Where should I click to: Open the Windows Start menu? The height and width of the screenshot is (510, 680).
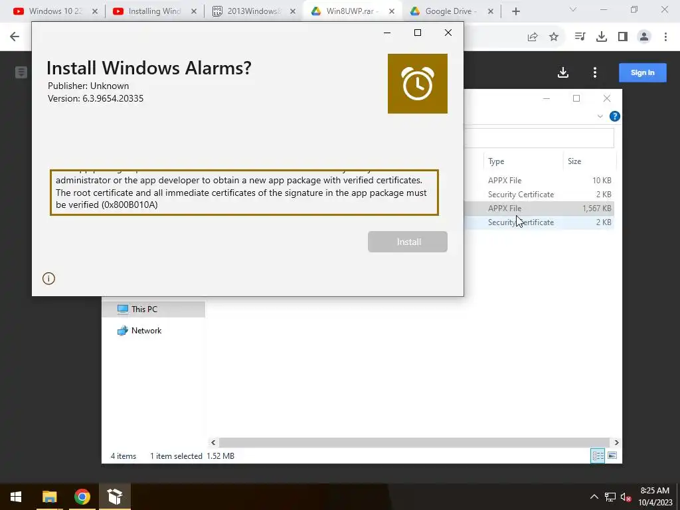pyautogui.click(x=16, y=497)
